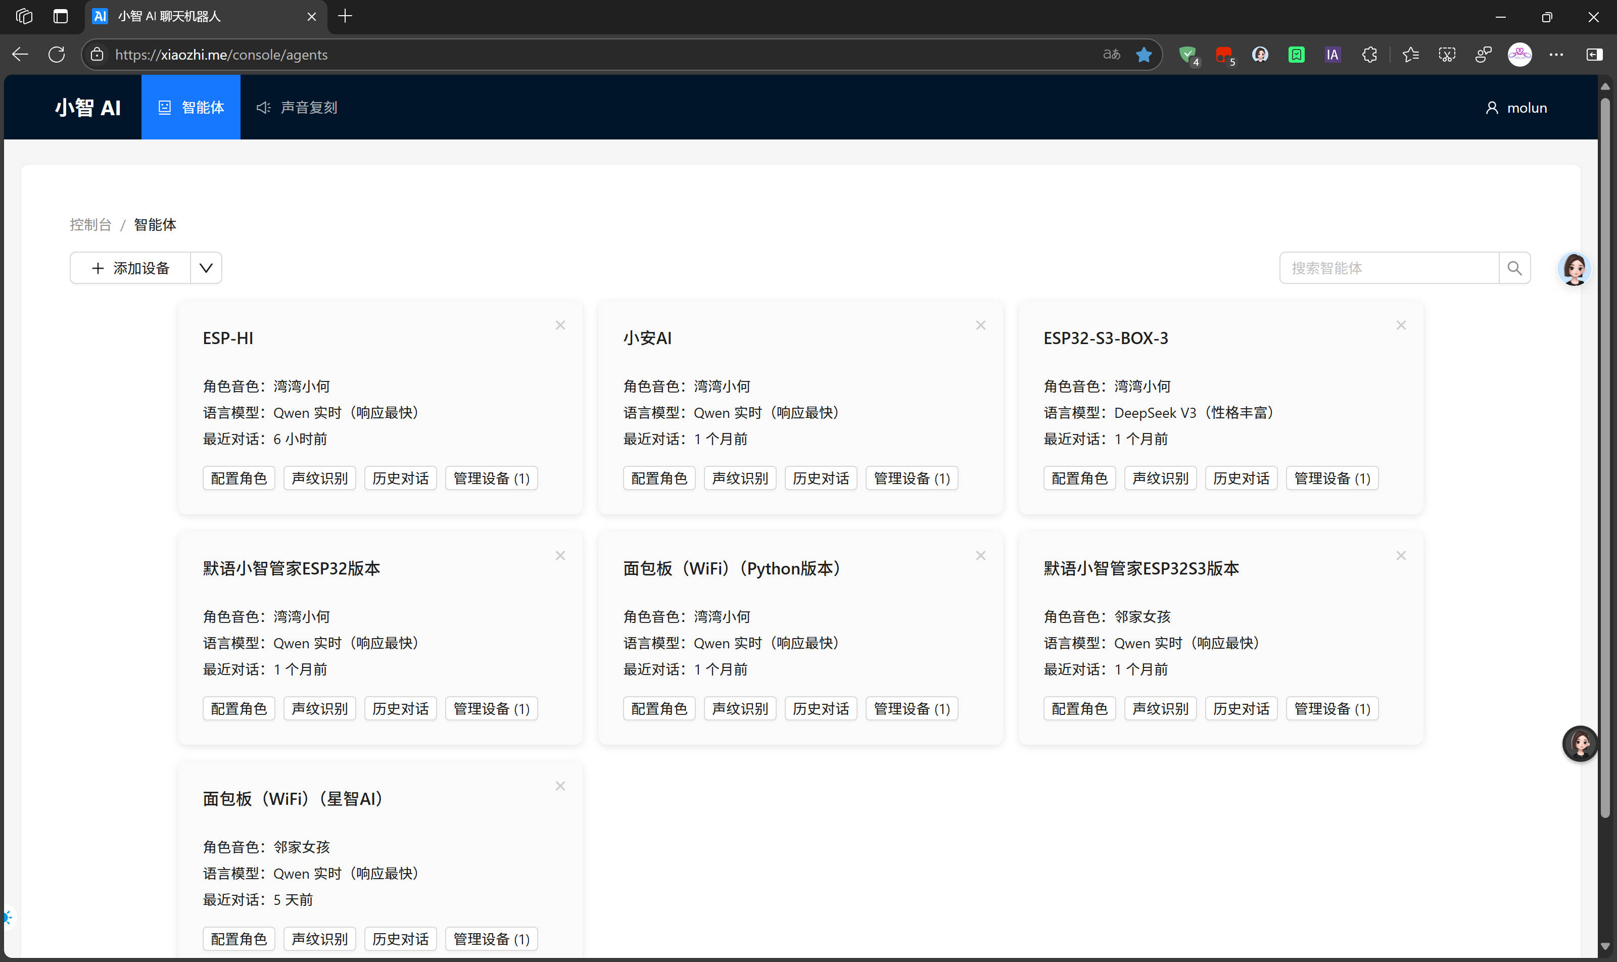Open the 智能体 tab in top navigation
The height and width of the screenshot is (962, 1617).
(191, 107)
